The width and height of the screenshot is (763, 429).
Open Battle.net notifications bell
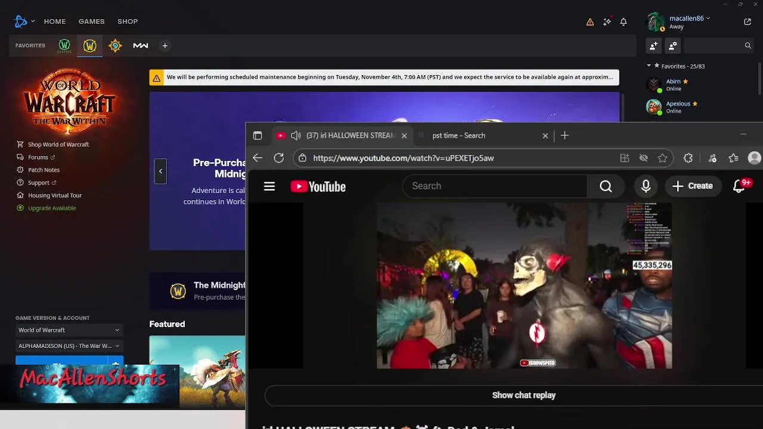[624, 22]
